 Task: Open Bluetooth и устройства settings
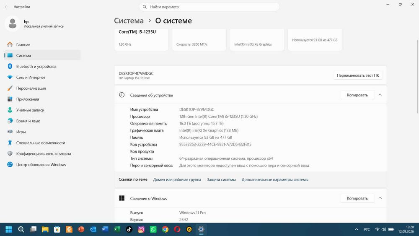pyautogui.click(x=42, y=66)
